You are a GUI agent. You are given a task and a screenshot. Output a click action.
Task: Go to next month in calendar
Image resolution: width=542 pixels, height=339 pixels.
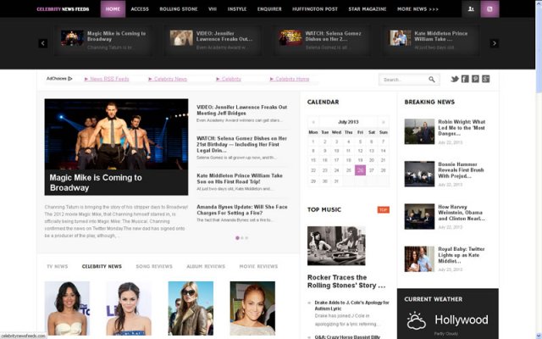coord(383,122)
